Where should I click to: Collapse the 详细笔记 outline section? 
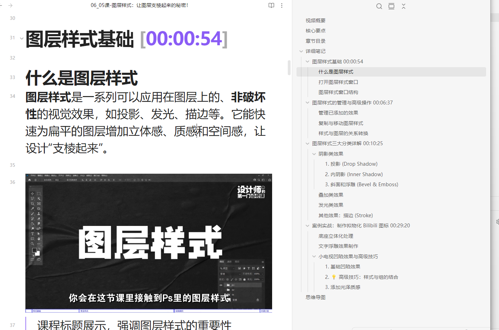click(x=301, y=51)
